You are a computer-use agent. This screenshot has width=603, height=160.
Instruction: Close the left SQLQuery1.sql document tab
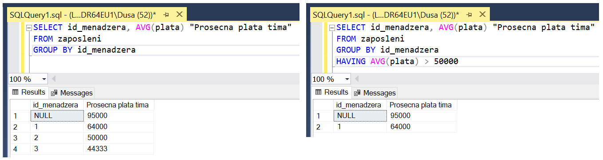pyautogui.click(x=179, y=15)
